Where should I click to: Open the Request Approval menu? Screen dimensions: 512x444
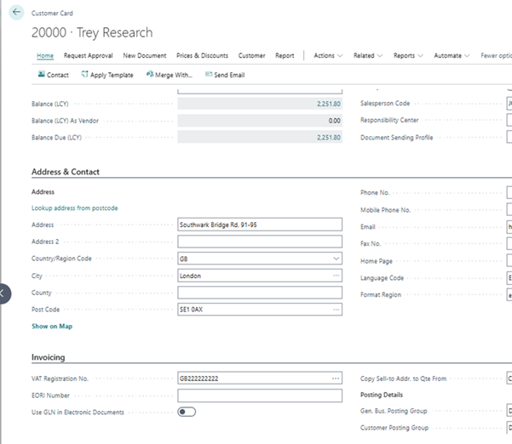click(89, 56)
